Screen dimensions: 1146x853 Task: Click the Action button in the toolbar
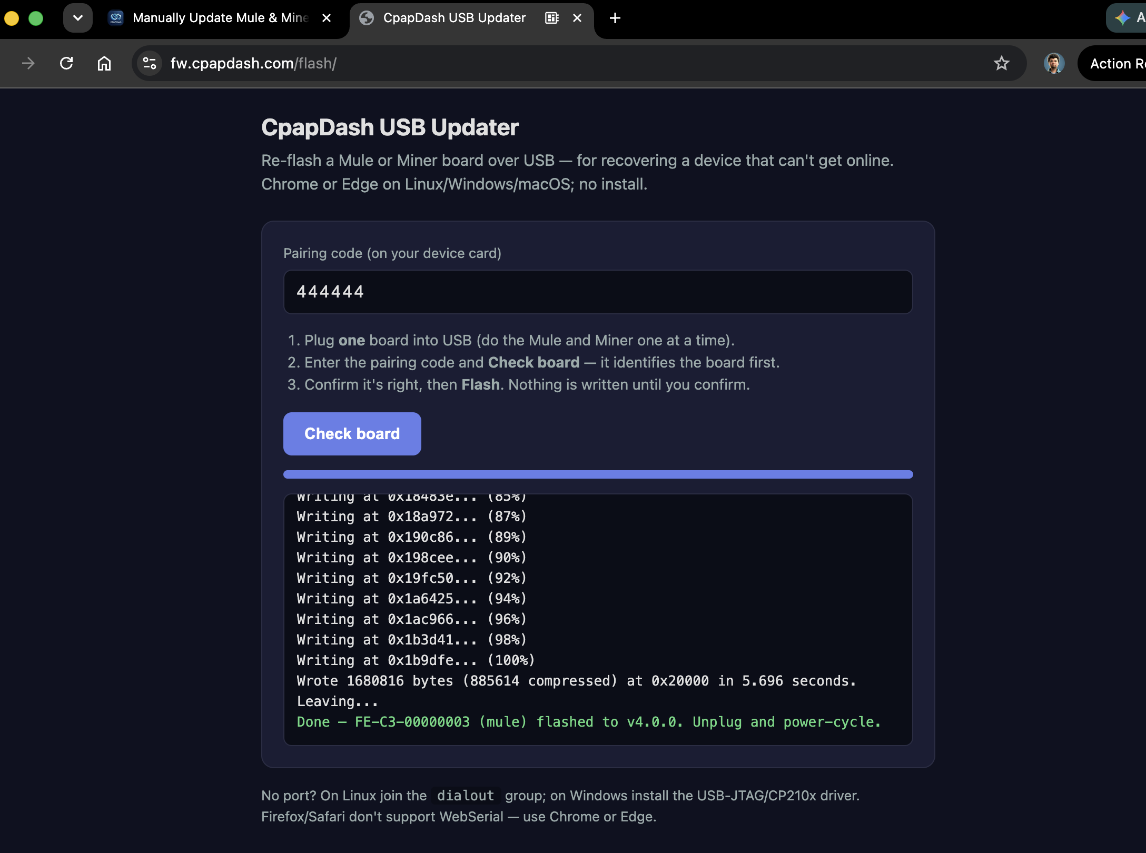coord(1112,64)
